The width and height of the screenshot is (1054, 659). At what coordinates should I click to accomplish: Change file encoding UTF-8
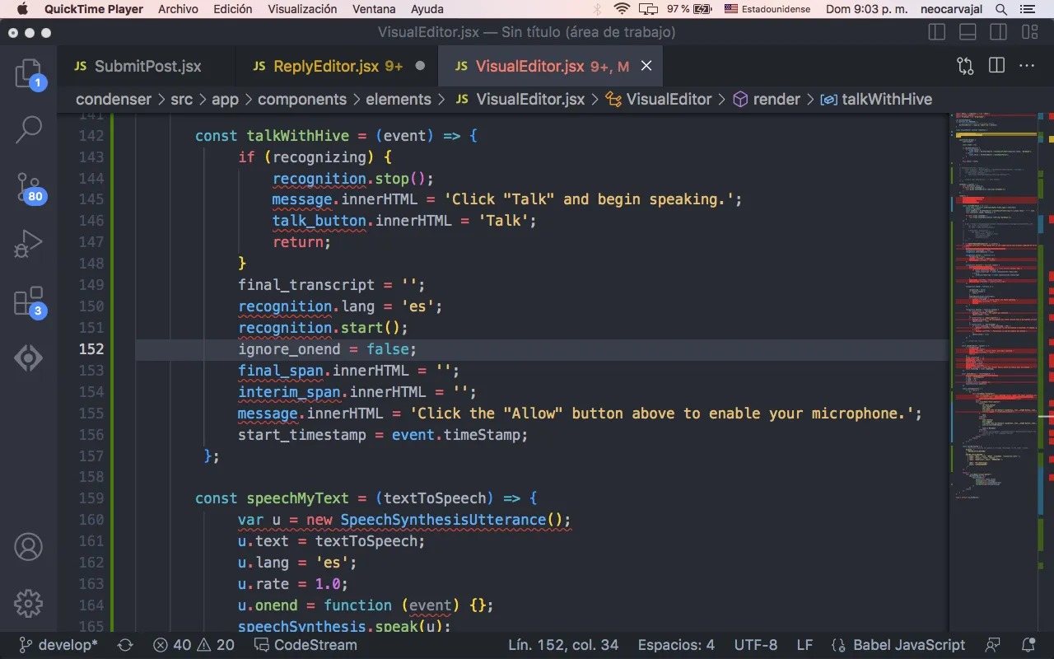pos(755,645)
